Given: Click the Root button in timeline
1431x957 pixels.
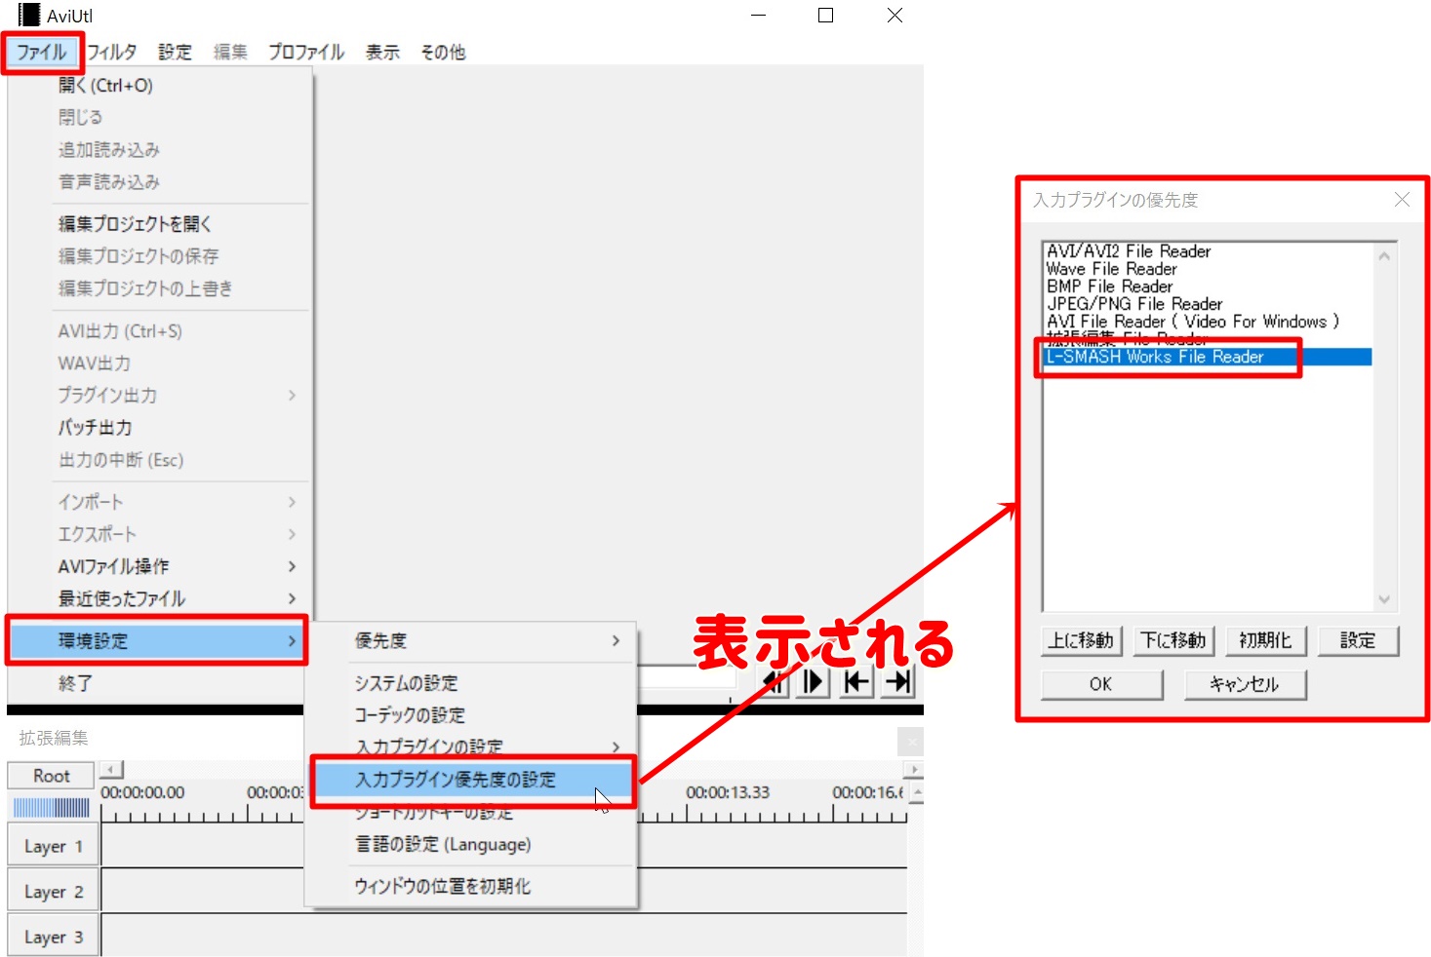Looking at the screenshot, I should coord(52,776).
